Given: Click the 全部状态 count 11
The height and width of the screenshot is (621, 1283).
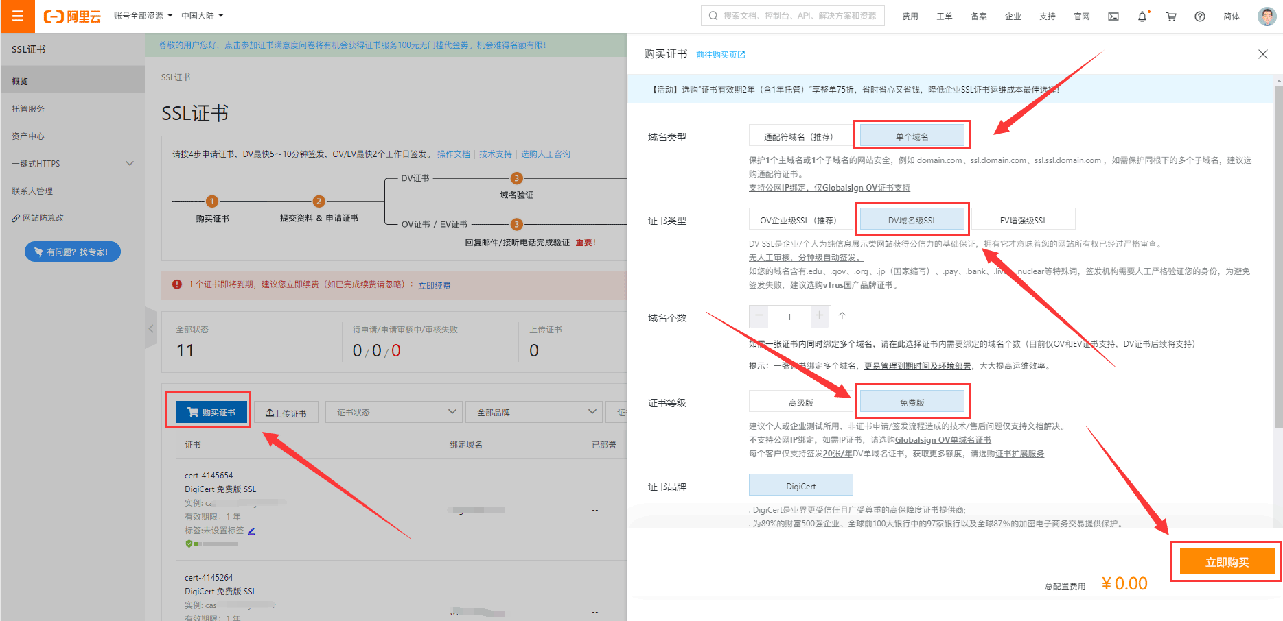Looking at the screenshot, I should [x=185, y=351].
